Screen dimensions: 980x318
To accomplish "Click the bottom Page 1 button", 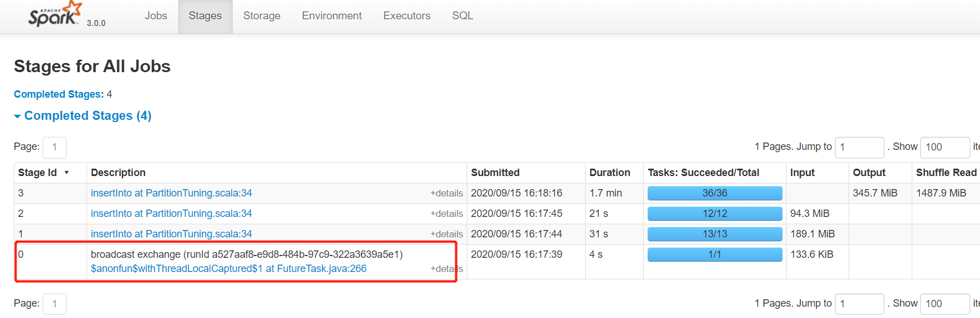I will 55,304.
